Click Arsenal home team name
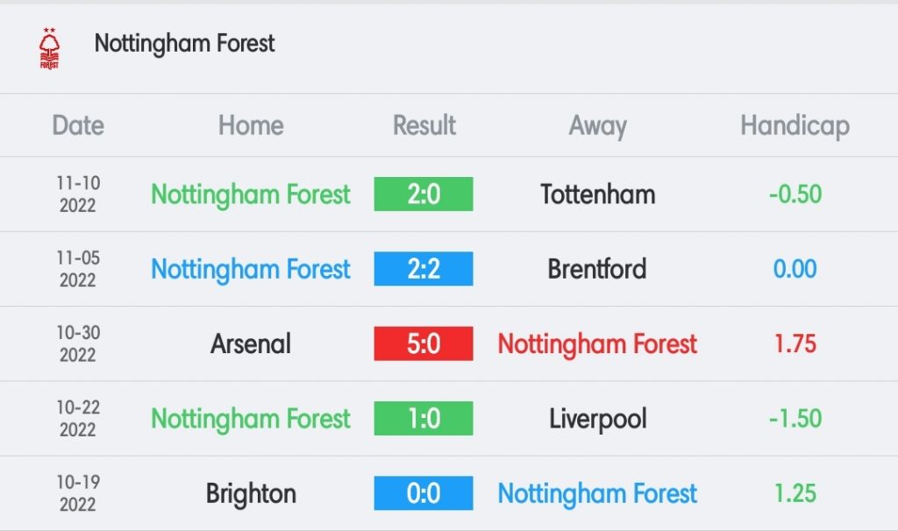Screen dimensions: 898x531 tap(251, 343)
